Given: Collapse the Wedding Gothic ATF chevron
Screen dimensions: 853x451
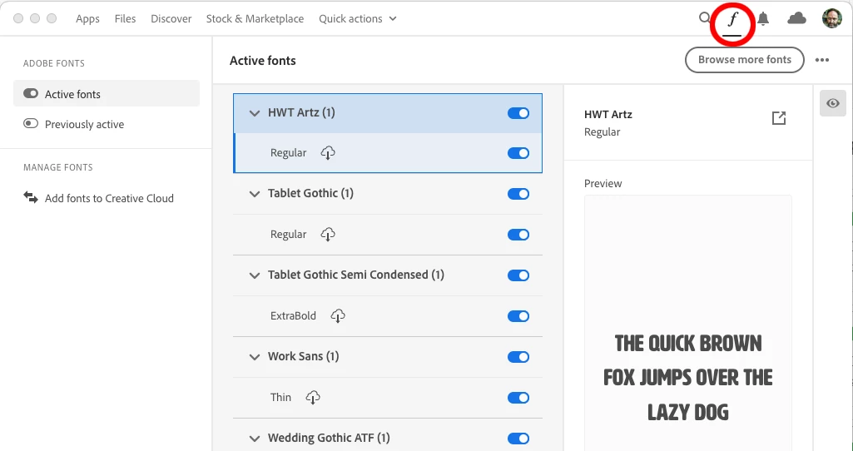Looking at the screenshot, I should click(x=254, y=439).
